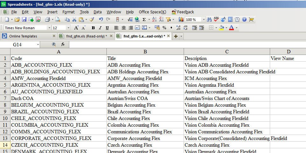Screen dimensions: 306x153
Task: Decrease font size with A-
Action: pyautogui.click(x=84, y=28)
